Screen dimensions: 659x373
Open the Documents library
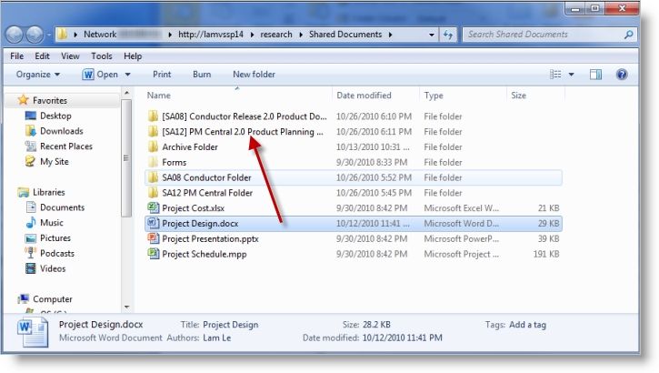62,207
